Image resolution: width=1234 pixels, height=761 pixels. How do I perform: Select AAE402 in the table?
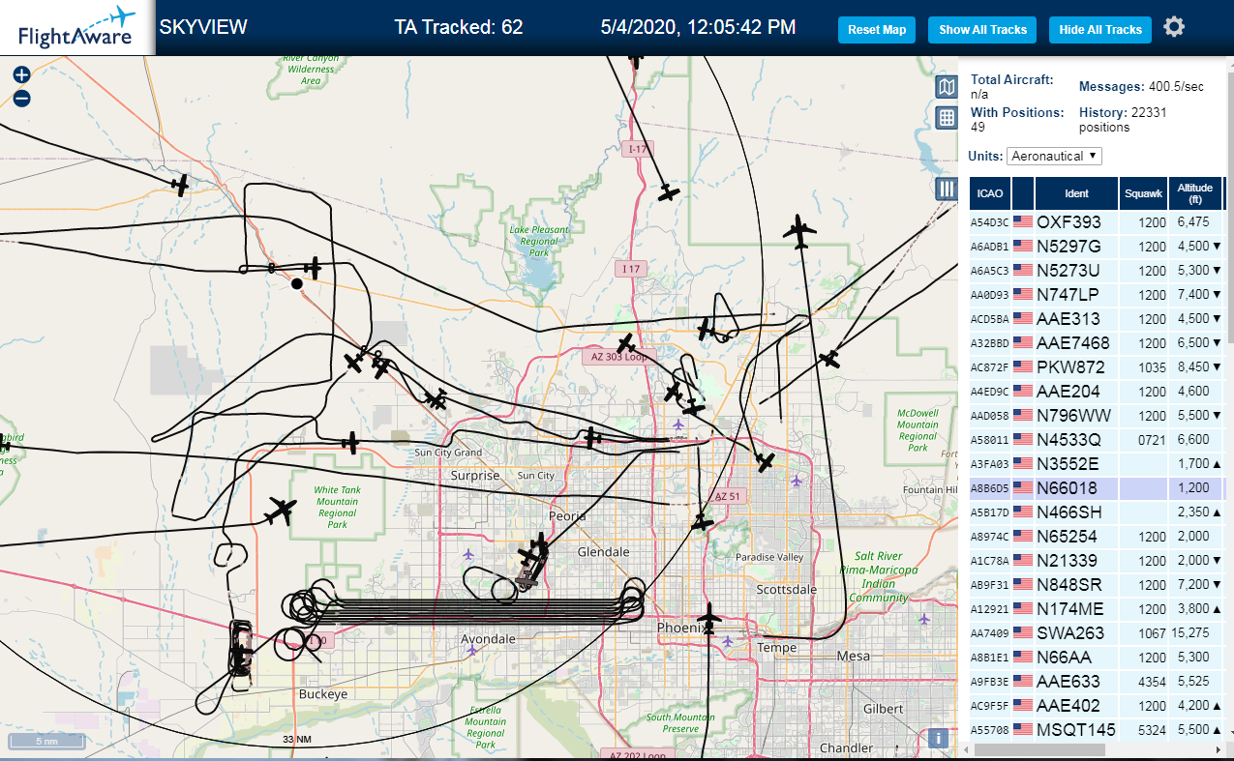pos(1097,706)
